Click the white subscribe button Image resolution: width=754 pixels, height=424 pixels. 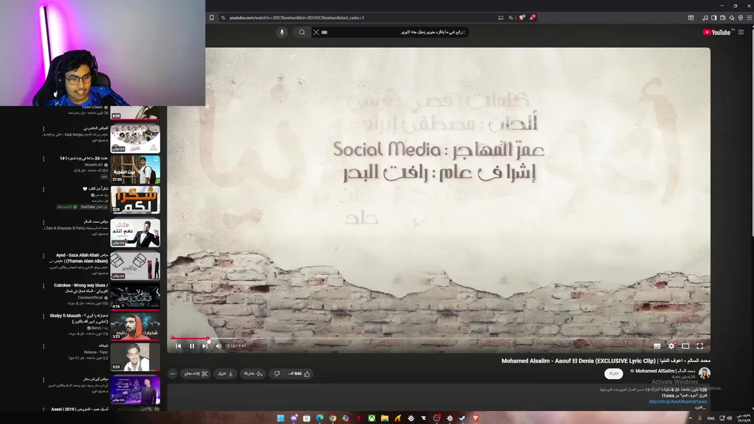614,373
